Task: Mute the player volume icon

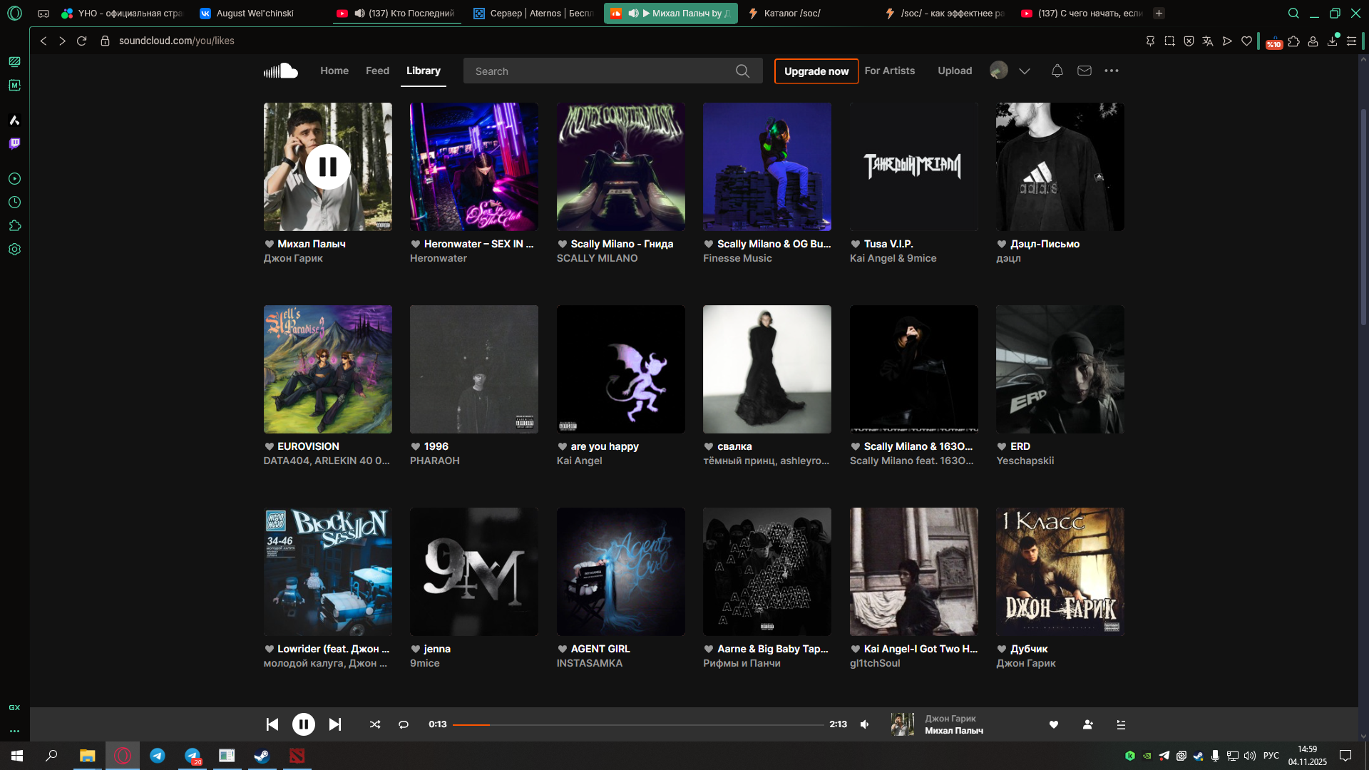Action: (x=865, y=724)
